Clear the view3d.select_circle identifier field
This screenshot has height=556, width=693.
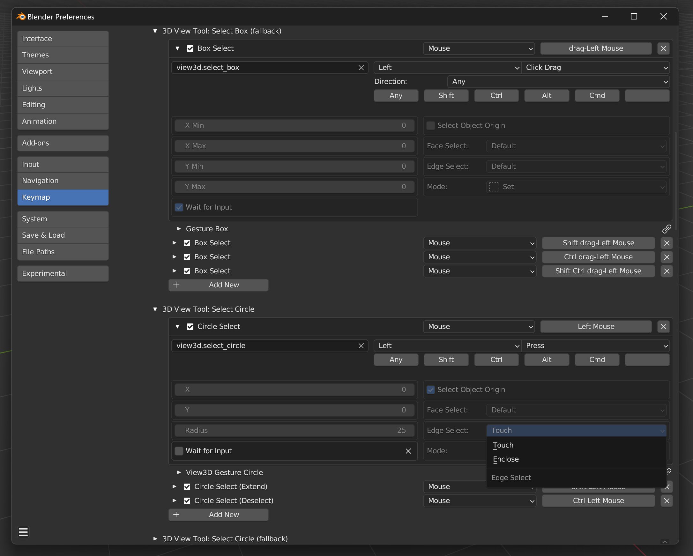click(x=361, y=346)
